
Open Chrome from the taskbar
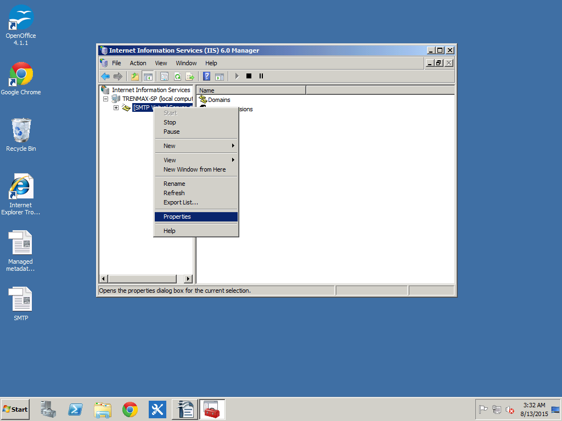pos(130,409)
